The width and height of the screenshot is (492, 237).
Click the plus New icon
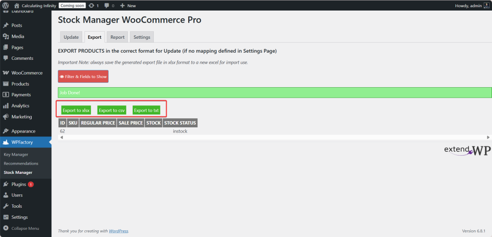click(123, 6)
